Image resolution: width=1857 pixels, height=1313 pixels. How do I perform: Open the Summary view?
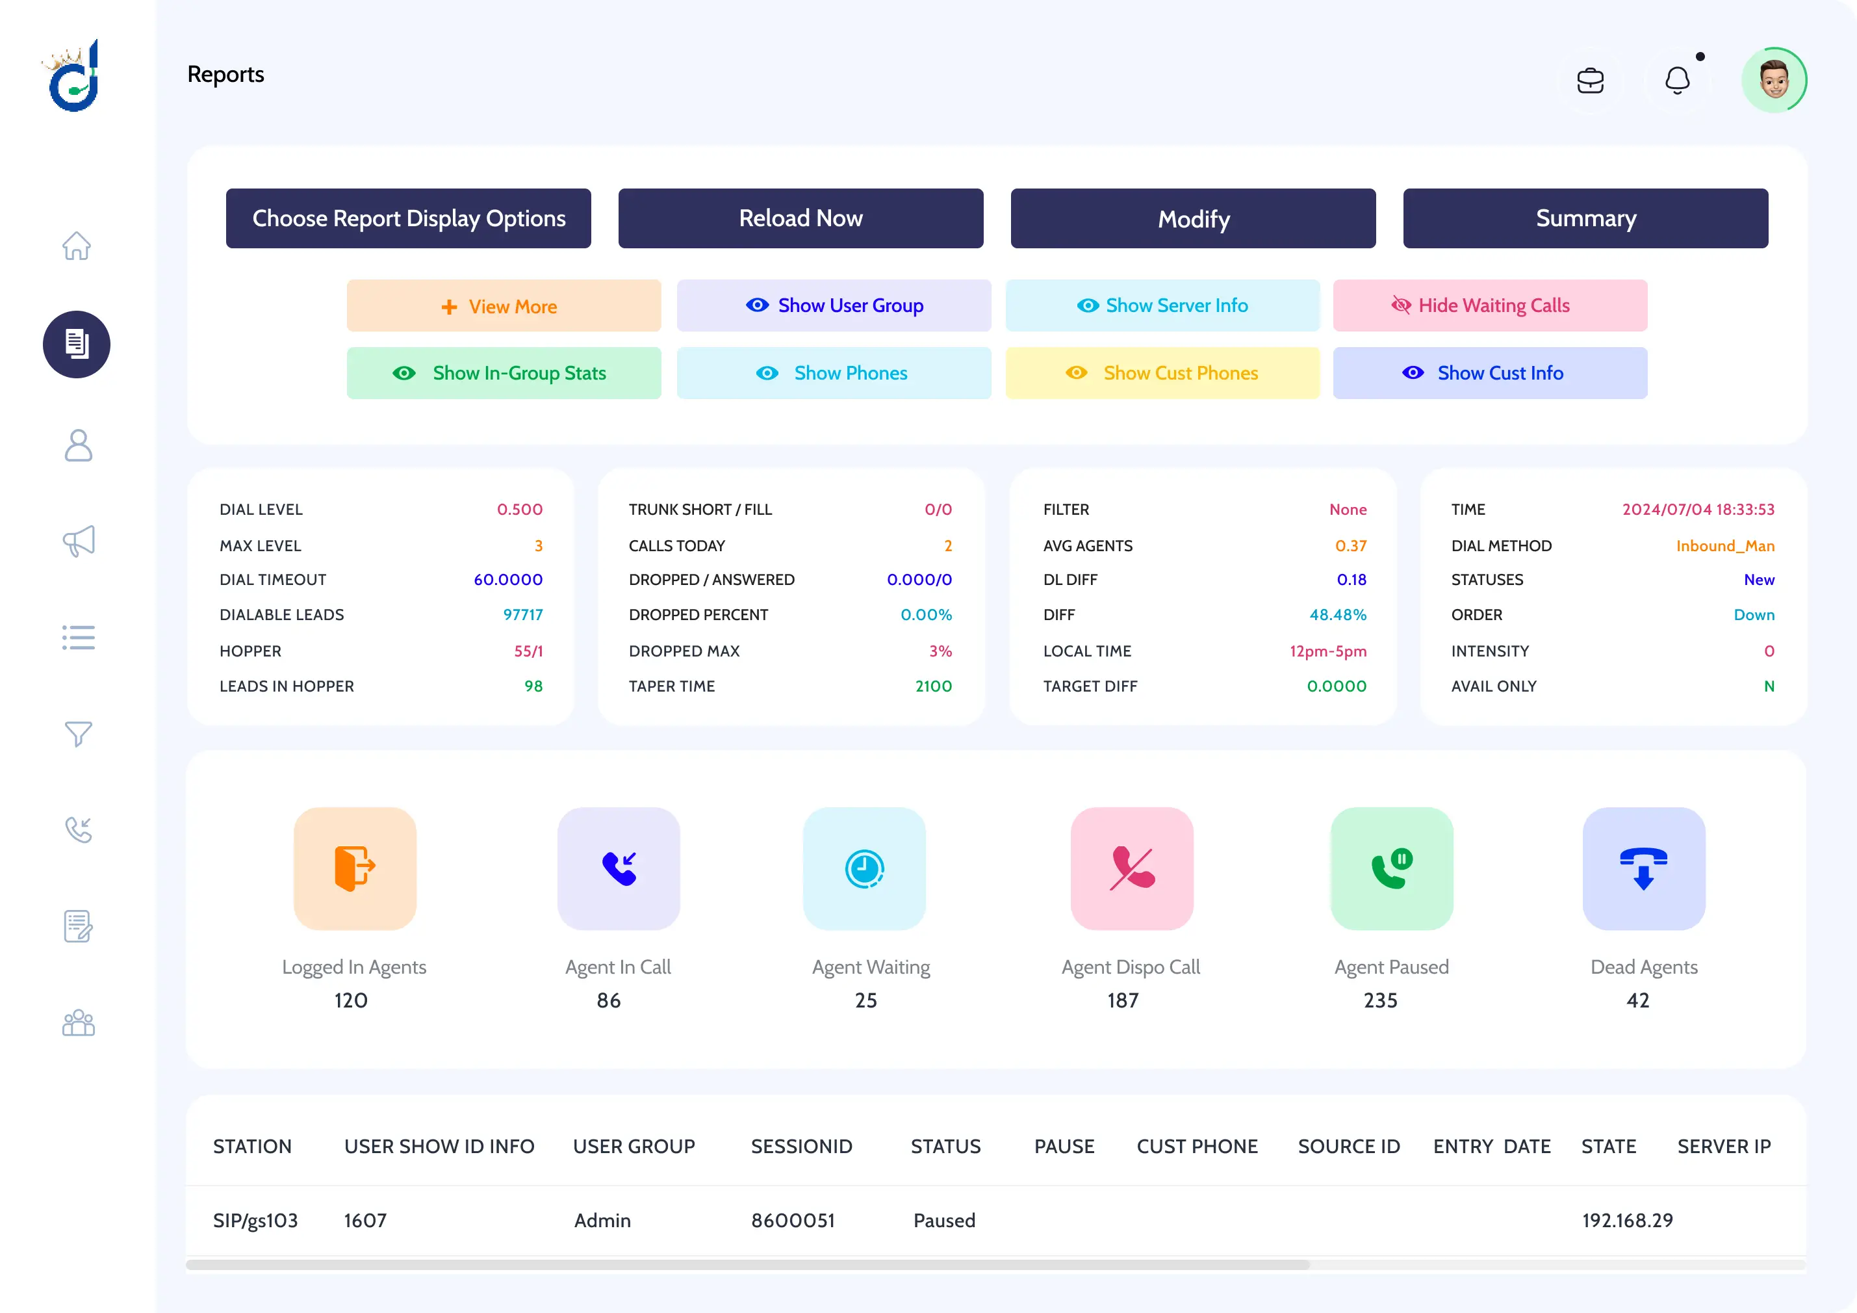click(x=1585, y=218)
